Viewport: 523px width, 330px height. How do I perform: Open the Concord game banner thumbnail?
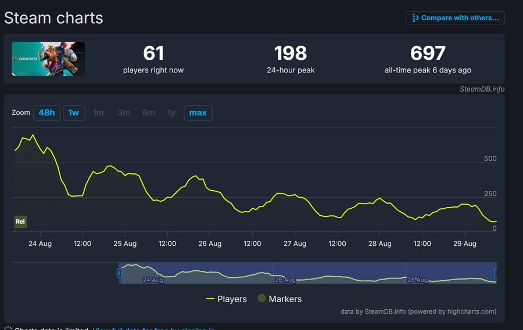48,59
